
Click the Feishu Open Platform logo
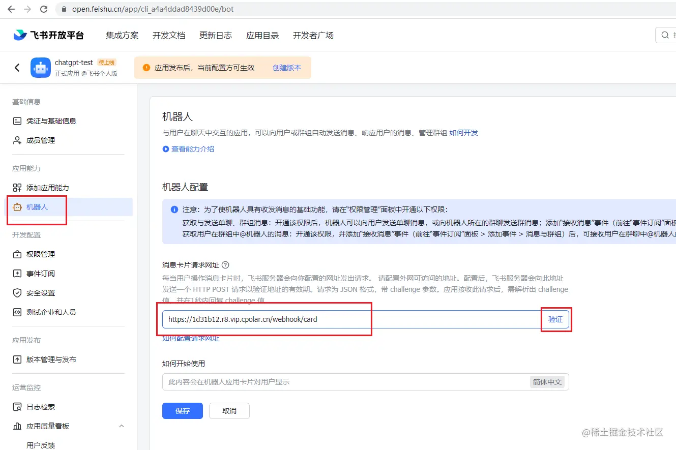coord(49,35)
